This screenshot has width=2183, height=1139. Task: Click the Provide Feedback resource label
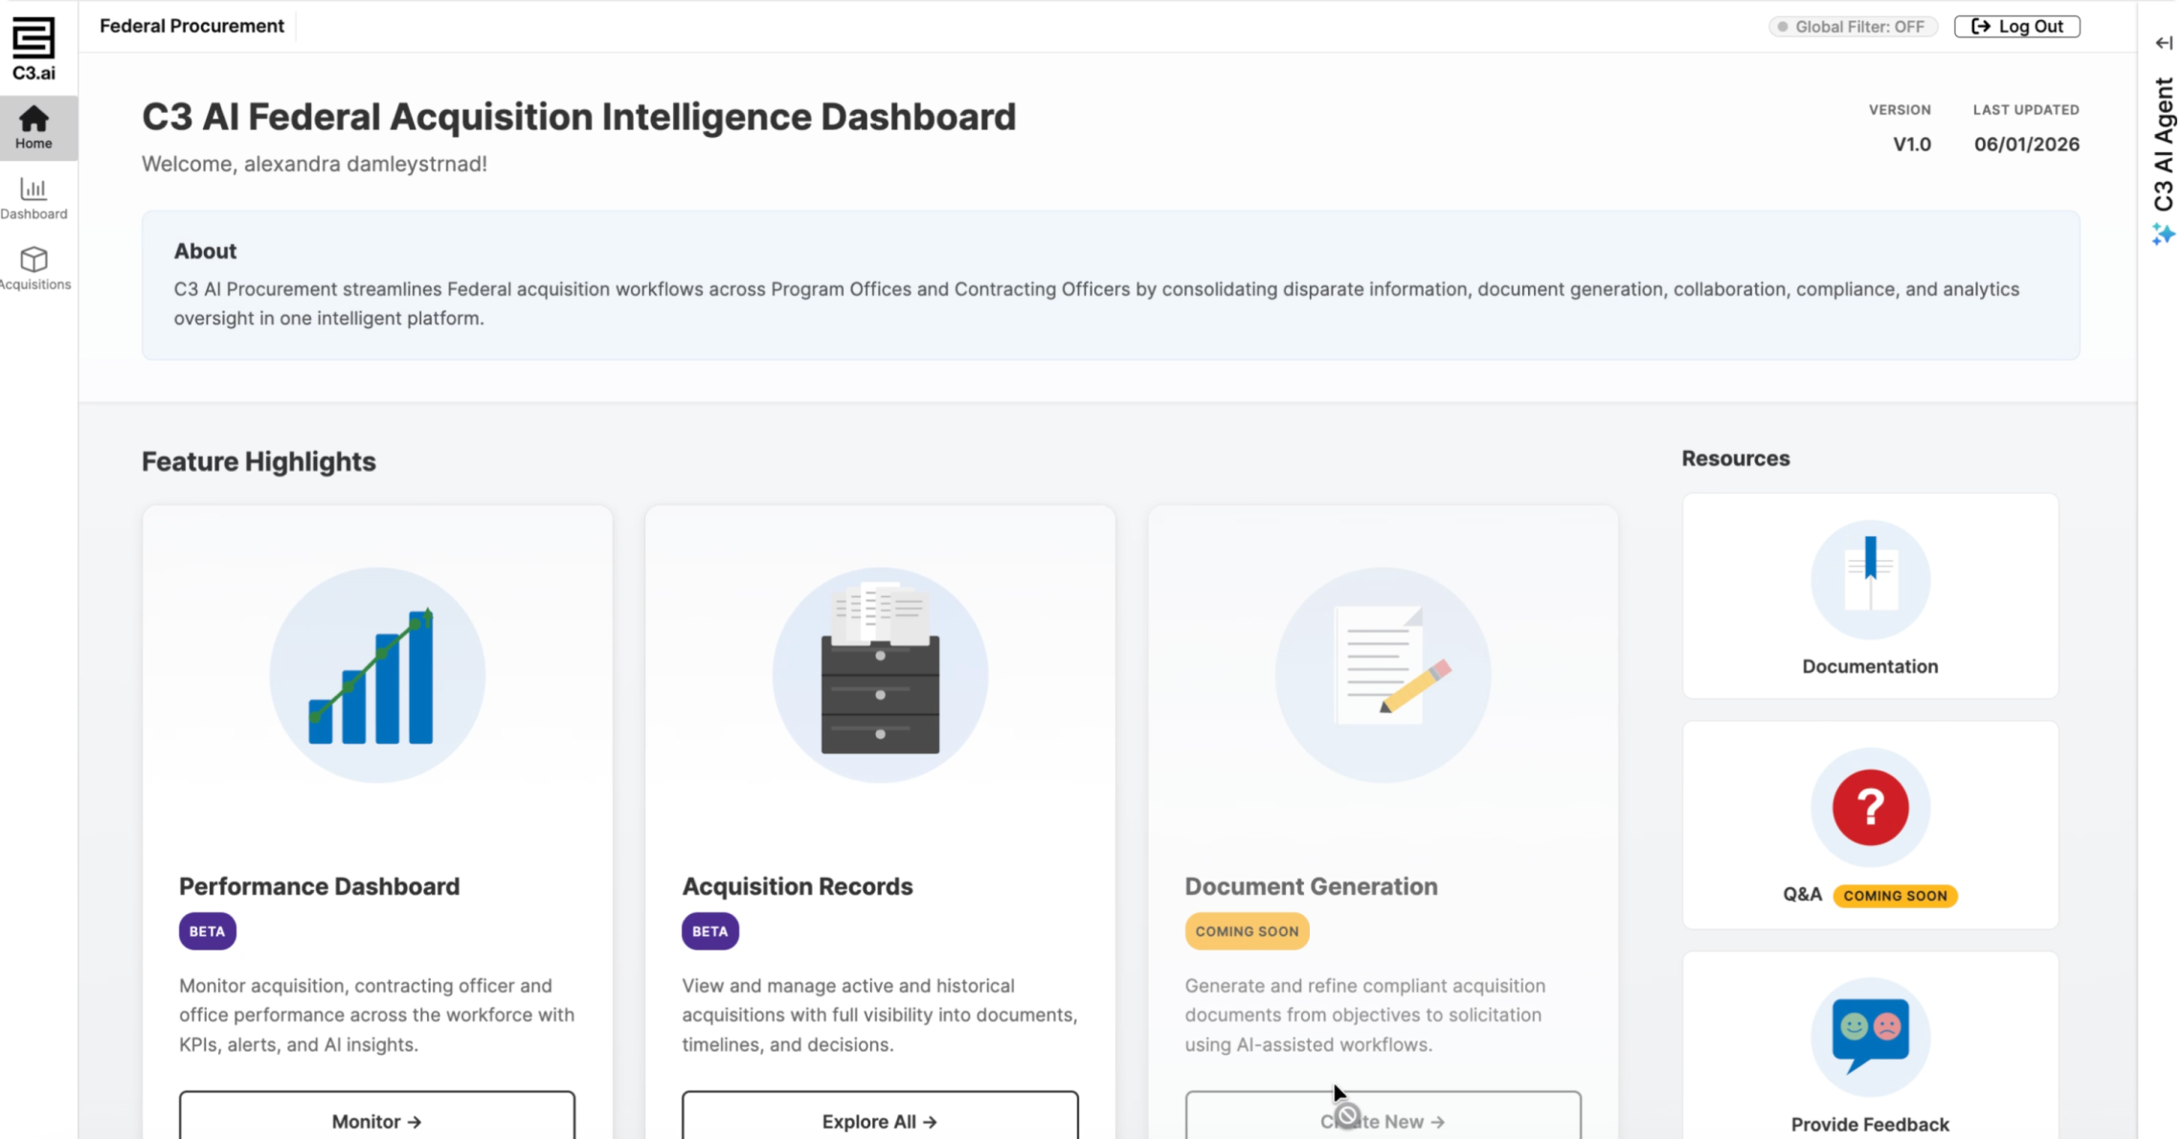(1870, 1125)
